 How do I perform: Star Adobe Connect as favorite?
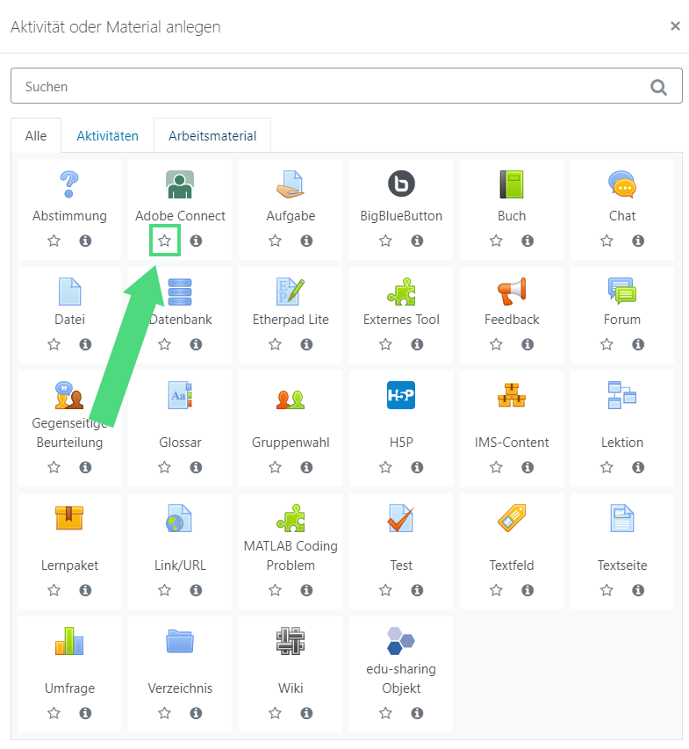point(164,241)
